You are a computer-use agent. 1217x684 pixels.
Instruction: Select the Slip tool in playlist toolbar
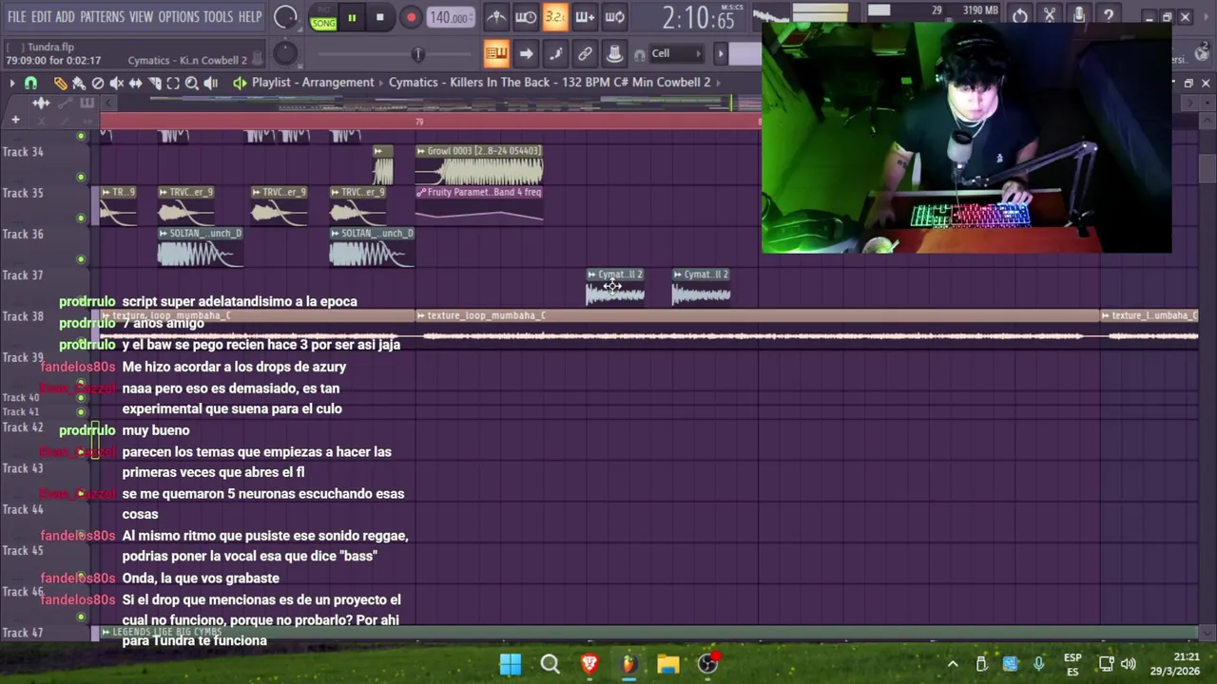click(x=136, y=83)
